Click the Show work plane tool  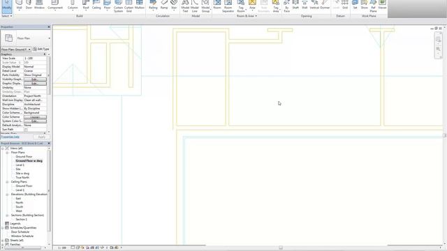(x=365, y=5)
